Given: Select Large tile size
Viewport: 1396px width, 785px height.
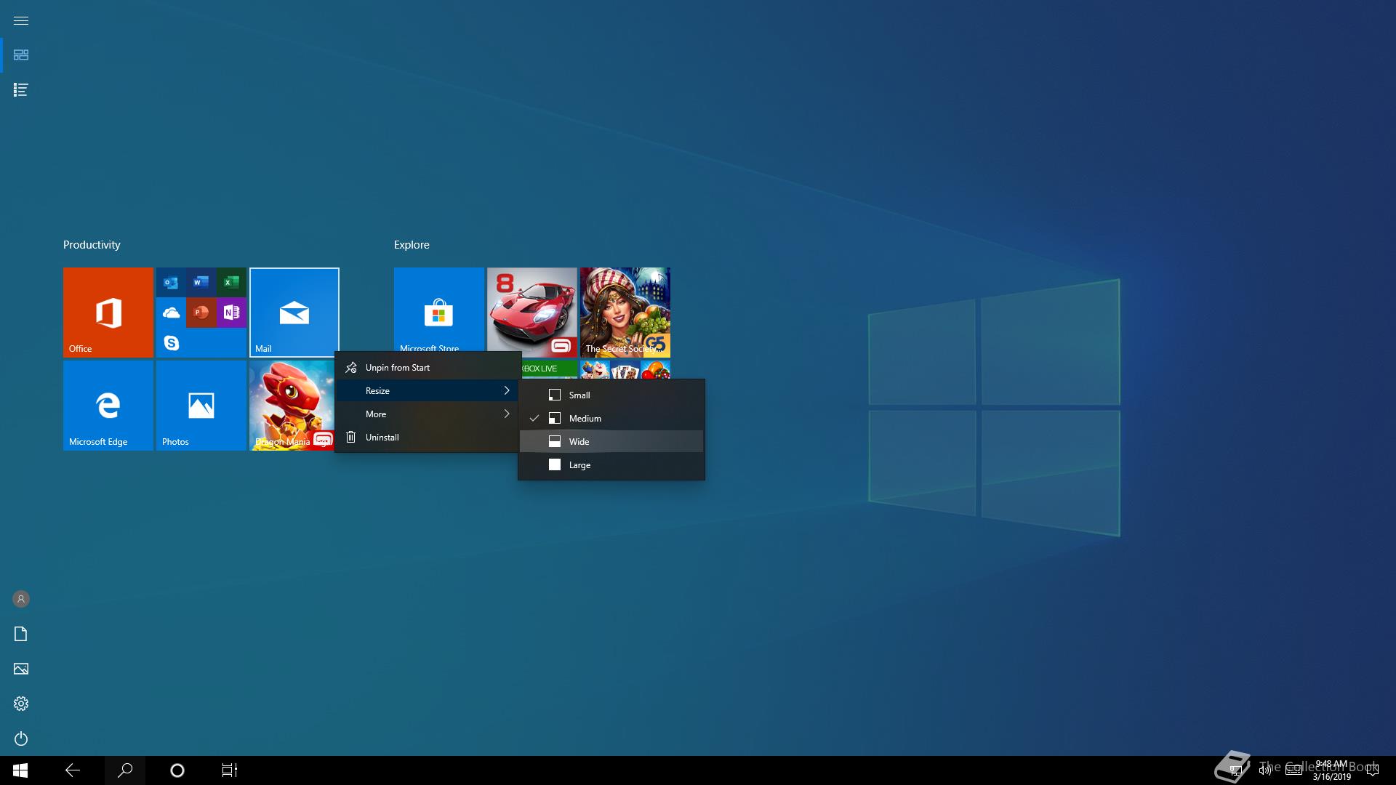Looking at the screenshot, I should tap(611, 465).
